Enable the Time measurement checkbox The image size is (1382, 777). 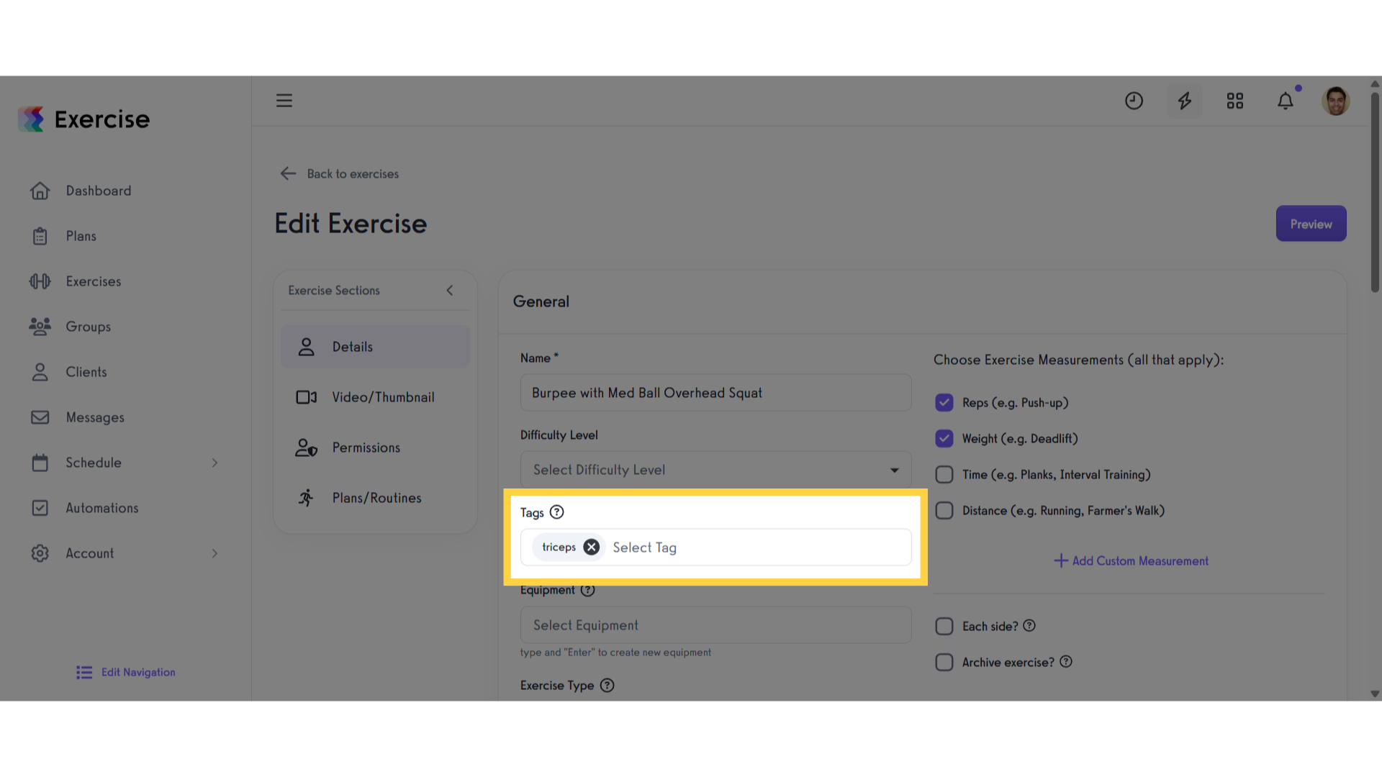tap(944, 474)
